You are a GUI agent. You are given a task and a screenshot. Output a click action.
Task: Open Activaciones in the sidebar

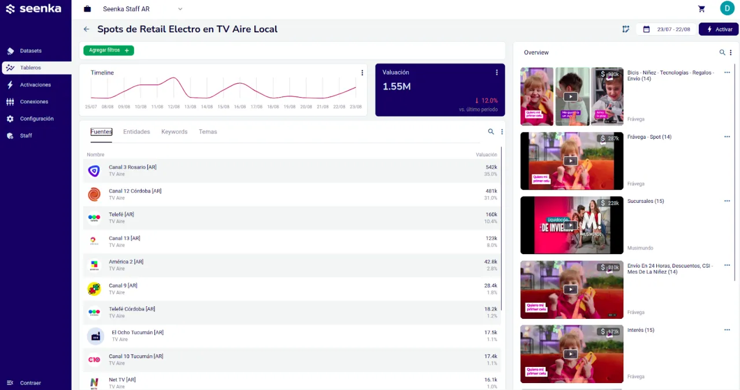tap(36, 85)
